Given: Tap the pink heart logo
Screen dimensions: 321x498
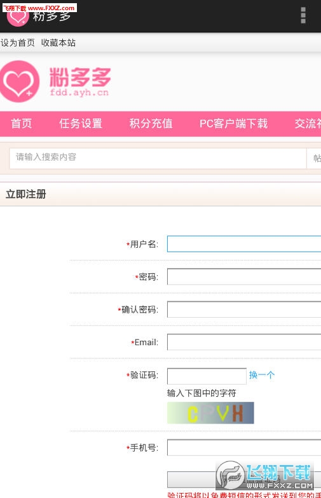Looking at the screenshot, I should point(20,82).
